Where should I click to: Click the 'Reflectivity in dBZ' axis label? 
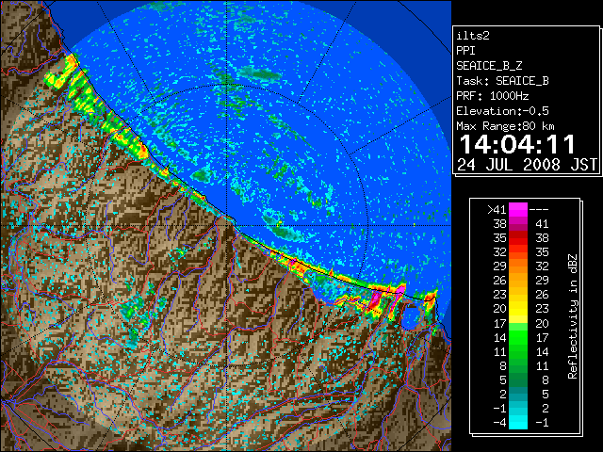click(x=573, y=316)
